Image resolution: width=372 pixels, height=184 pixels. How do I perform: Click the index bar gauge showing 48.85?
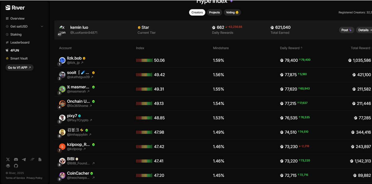pos(144,118)
